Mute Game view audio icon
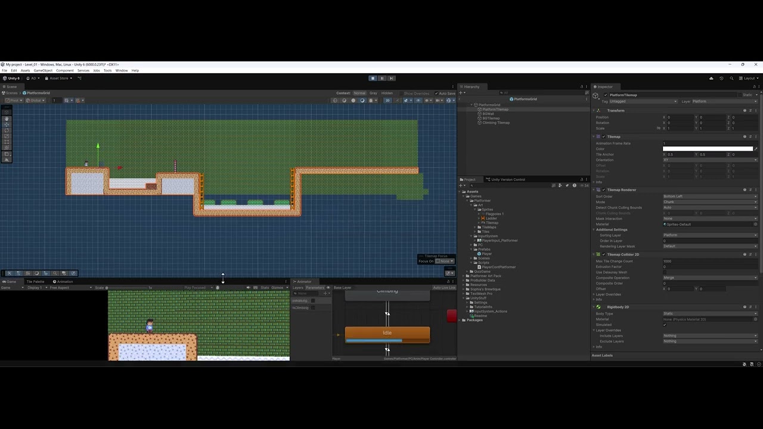 248,288
